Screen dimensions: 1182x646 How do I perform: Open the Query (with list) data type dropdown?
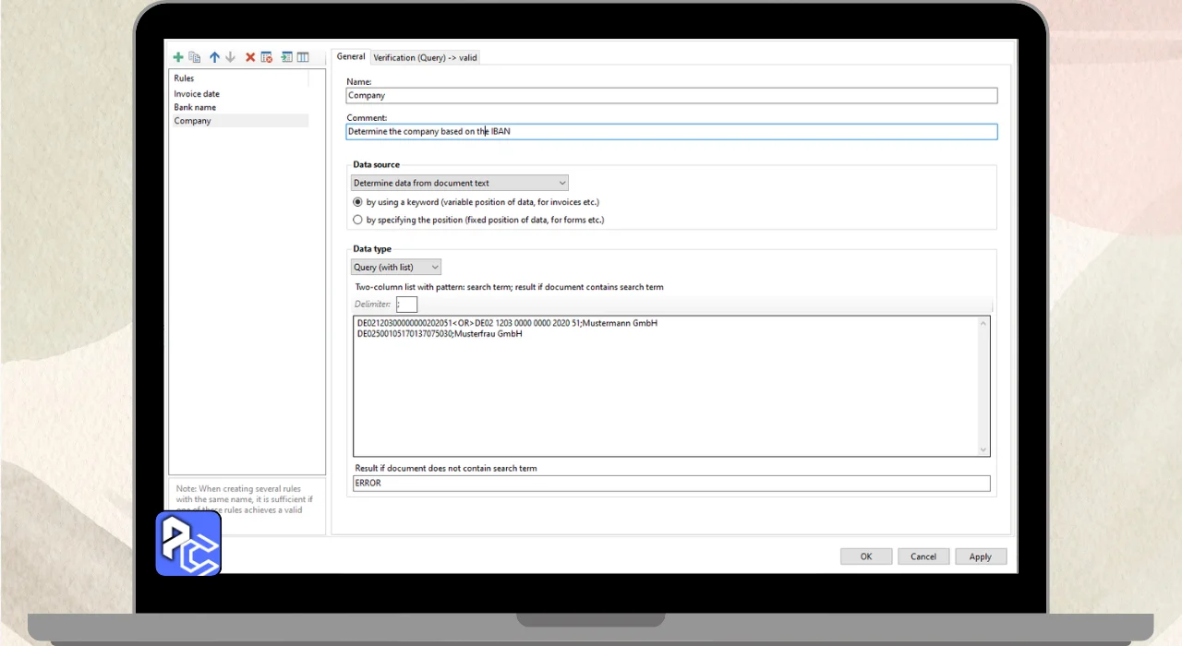point(396,267)
